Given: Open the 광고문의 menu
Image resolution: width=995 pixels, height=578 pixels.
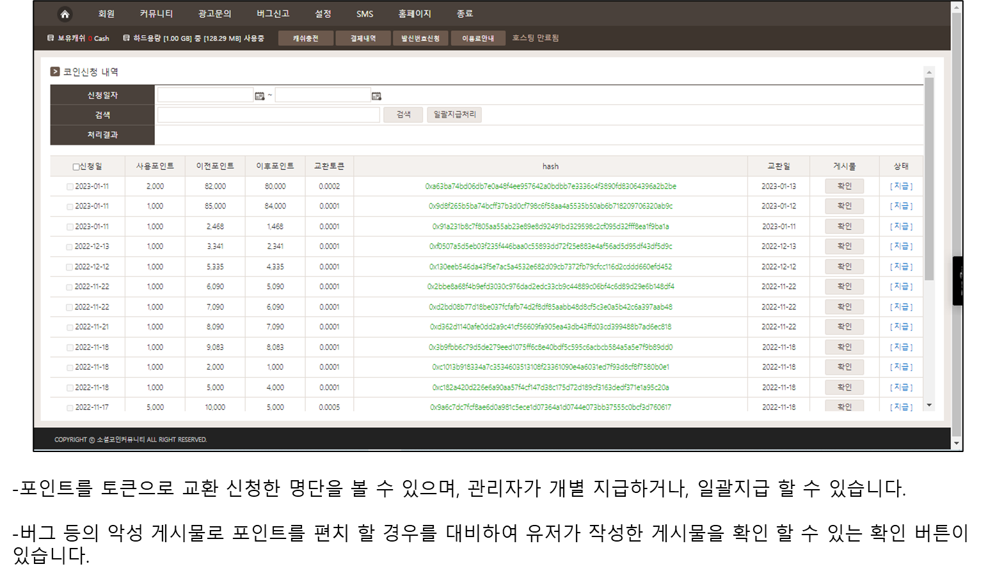Looking at the screenshot, I should point(214,14).
